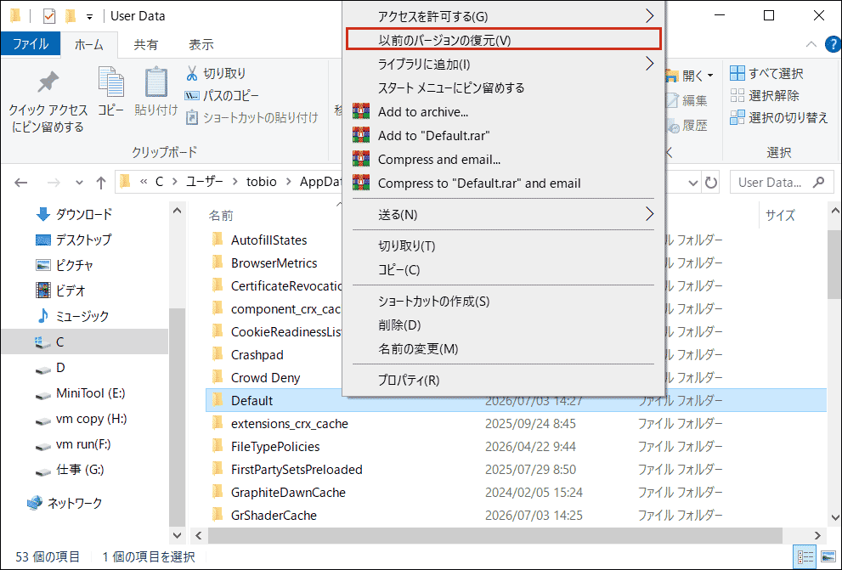This screenshot has height=570, width=842.
Task: Click the ショートカットの貼り付け icon
Action: pos(192,117)
